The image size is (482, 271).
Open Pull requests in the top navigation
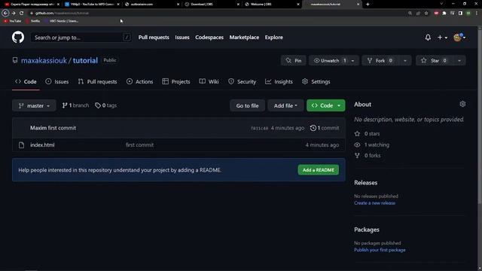154,37
